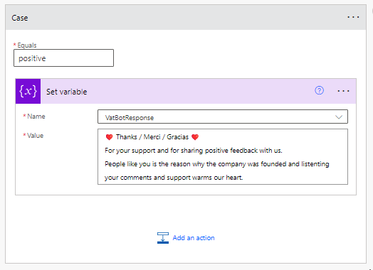
Task: Click the Thanks / Merci / Gracias line
Action: tap(152, 137)
